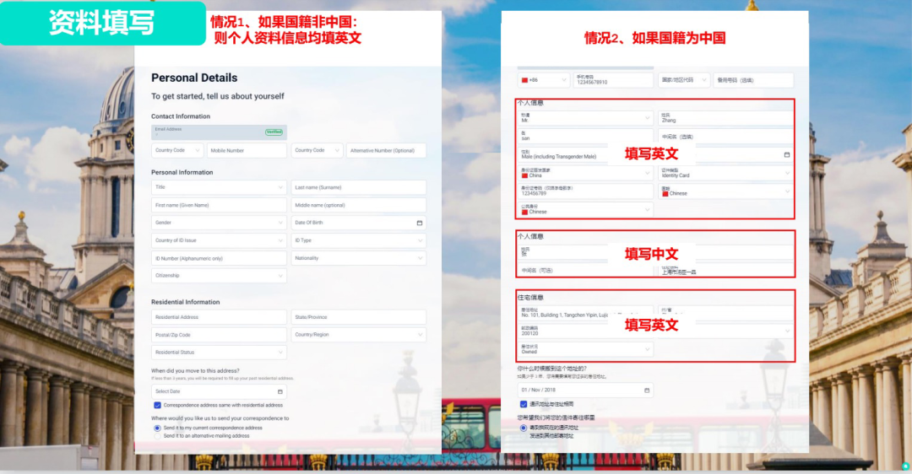
Task: Click calendar icon in Chinese form birth date field
Action: click(x=787, y=155)
